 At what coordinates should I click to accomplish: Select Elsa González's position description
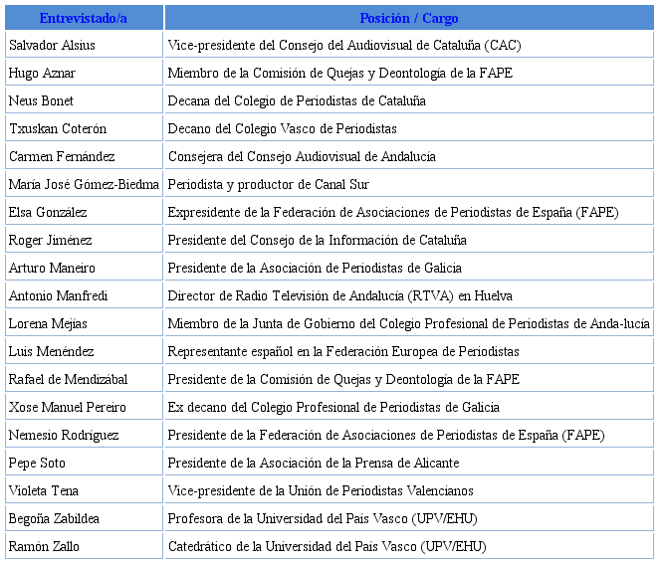click(392, 213)
